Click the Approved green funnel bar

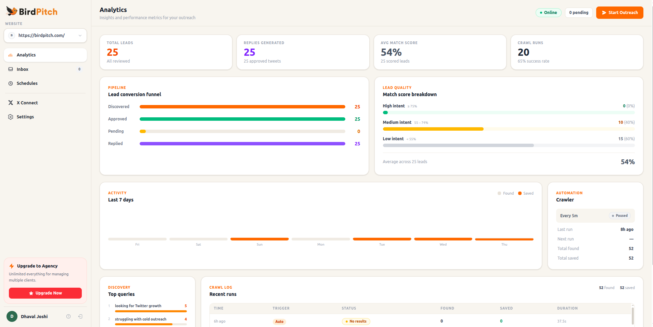pos(242,119)
